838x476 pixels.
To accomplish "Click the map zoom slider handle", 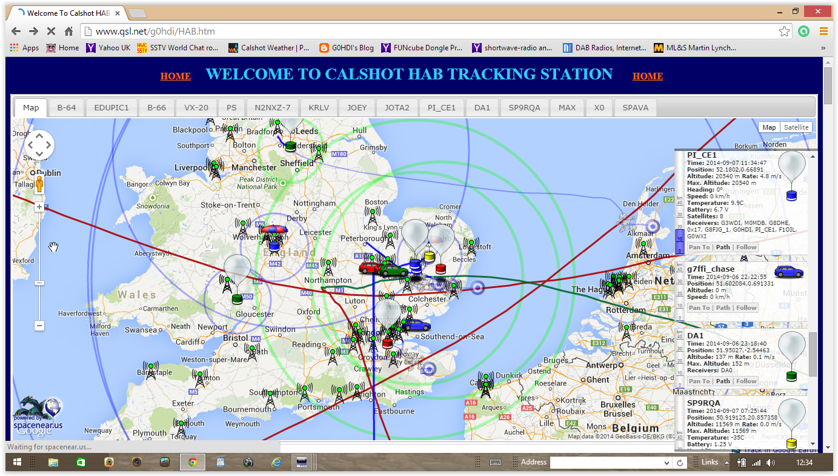I will tap(39, 283).
